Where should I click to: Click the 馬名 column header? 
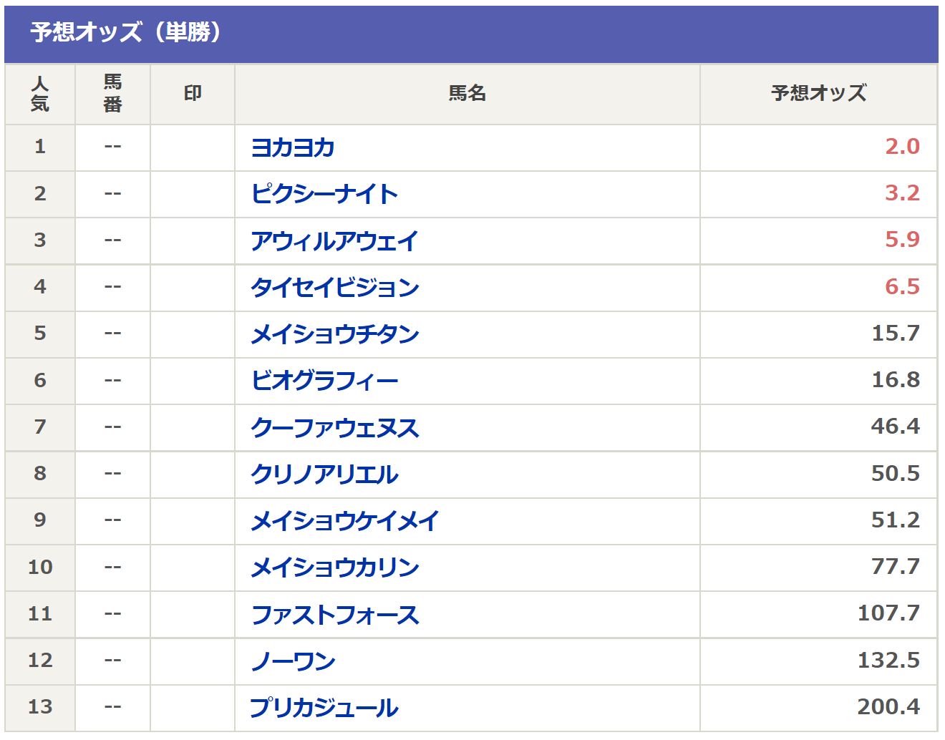467,94
